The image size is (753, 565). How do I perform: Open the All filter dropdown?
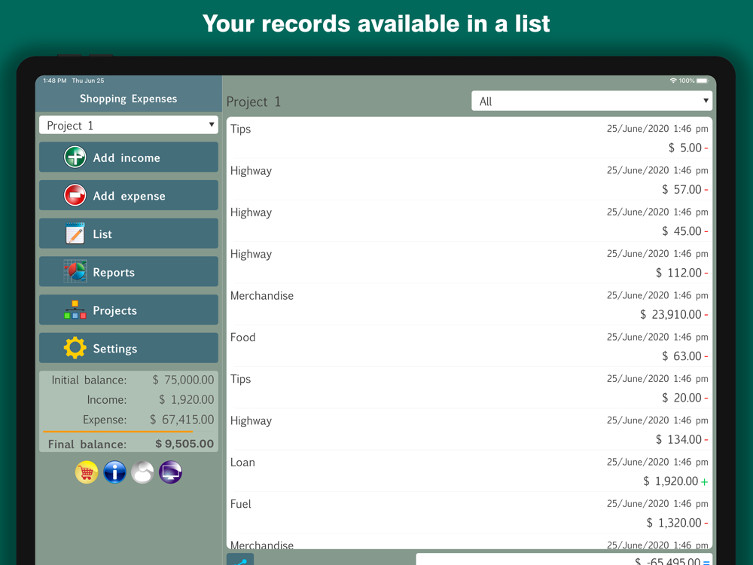pyautogui.click(x=592, y=101)
